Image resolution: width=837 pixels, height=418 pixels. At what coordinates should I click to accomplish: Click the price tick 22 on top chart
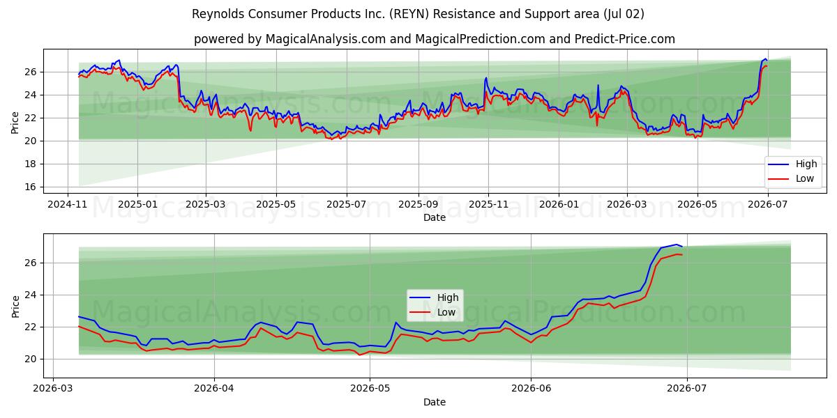click(x=32, y=118)
